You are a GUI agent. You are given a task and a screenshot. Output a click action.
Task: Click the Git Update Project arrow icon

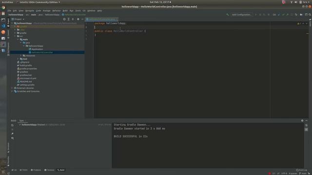(279, 15)
